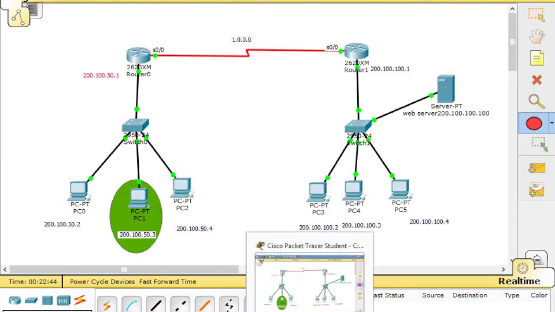Screen dimensions: 555x312
Task: Pick the phone zigzag cable
Action: point(229,305)
